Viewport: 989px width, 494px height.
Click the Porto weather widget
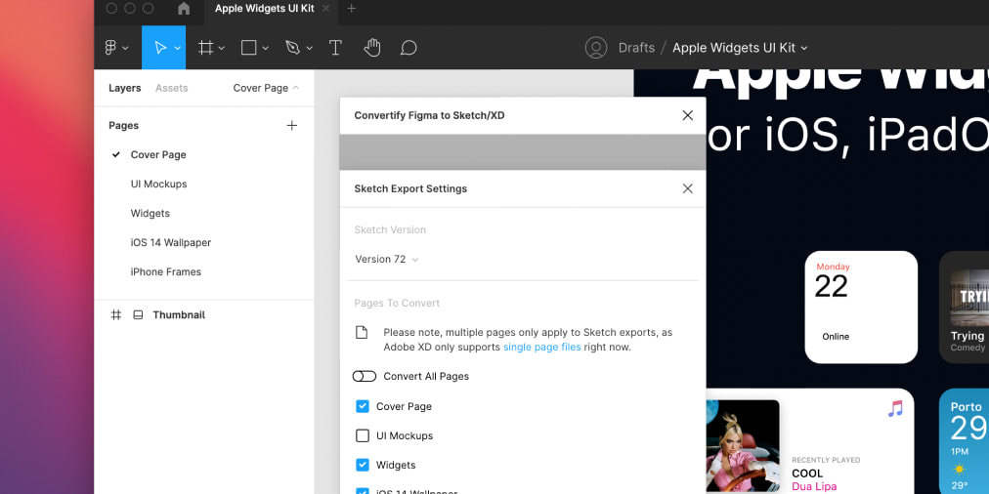point(964,441)
